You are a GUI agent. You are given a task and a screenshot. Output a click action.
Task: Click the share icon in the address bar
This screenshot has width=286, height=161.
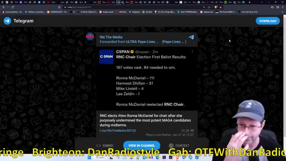coord(209,7)
